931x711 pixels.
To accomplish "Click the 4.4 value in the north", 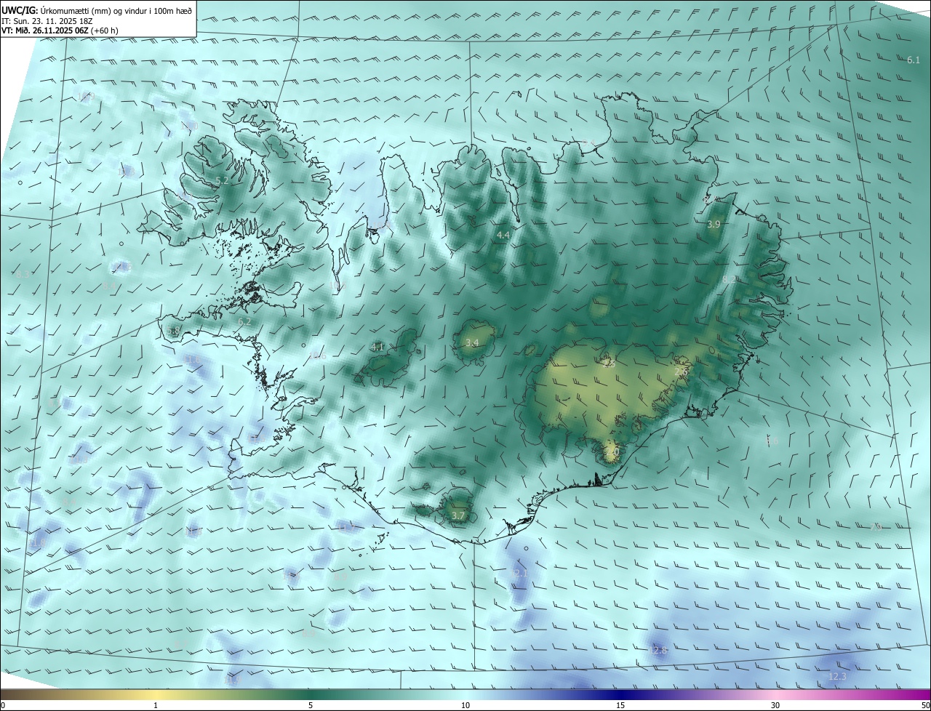I will [x=503, y=235].
